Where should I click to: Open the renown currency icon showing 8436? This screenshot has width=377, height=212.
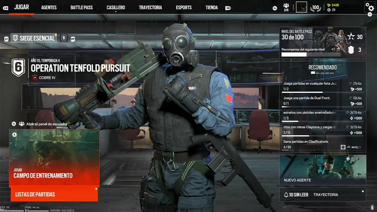point(329,5)
